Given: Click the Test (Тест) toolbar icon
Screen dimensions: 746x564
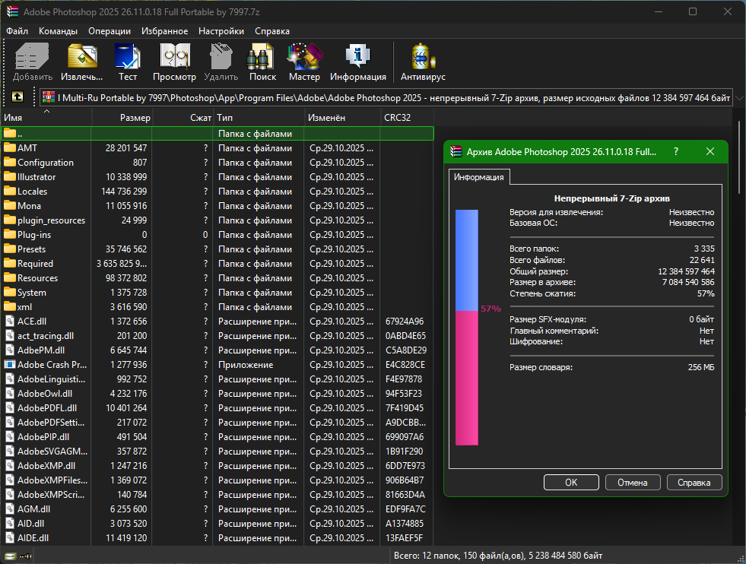Looking at the screenshot, I should (x=127, y=58).
